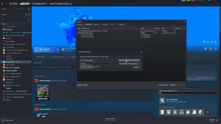Sort servers by Latency column
This screenshot has height=124, width=221.
point(177,28)
